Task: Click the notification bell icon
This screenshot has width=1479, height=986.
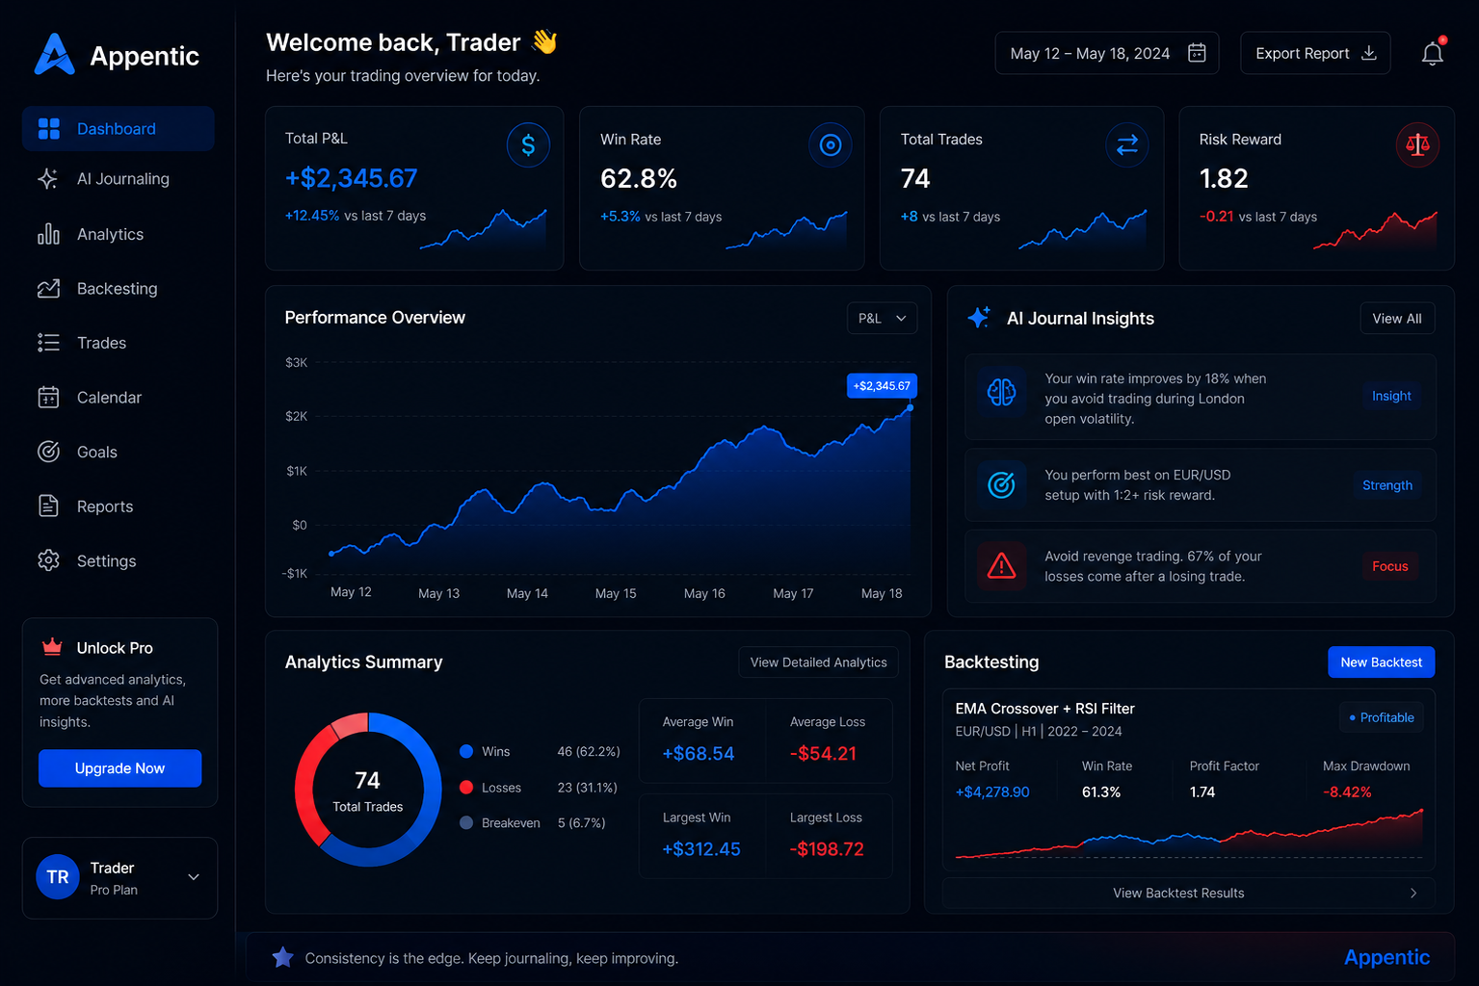Action: [1433, 53]
